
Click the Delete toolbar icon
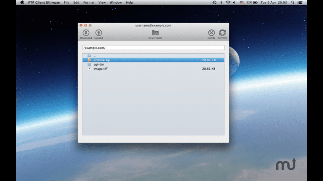(211, 33)
